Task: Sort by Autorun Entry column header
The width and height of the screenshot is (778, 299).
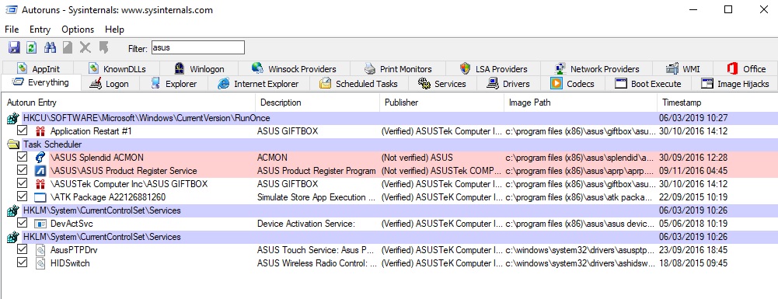Action: [129, 103]
